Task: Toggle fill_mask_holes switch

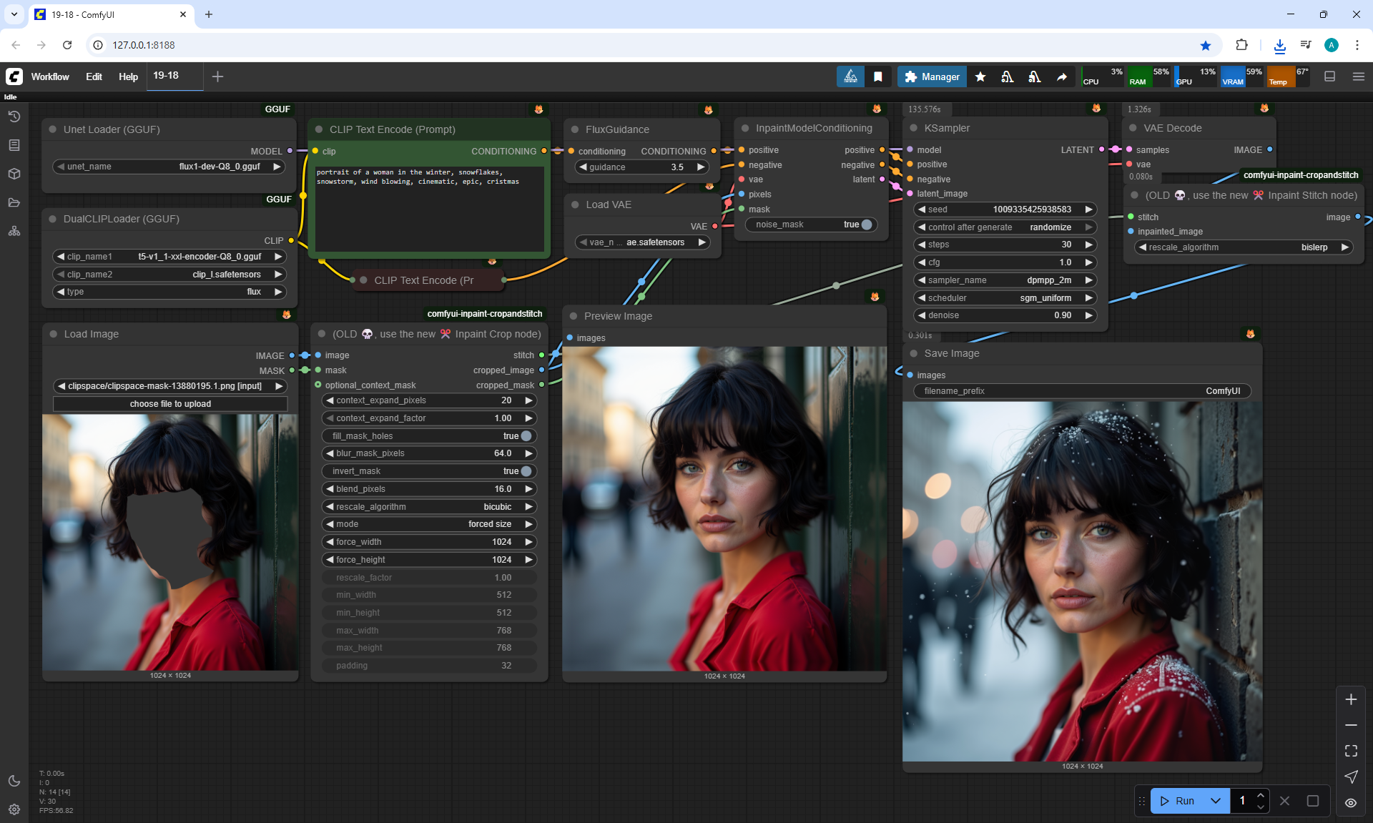Action: pos(526,436)
